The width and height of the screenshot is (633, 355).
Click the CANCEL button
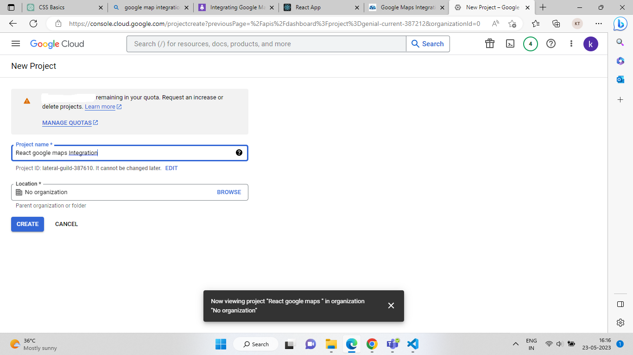(x=66, y=224)
